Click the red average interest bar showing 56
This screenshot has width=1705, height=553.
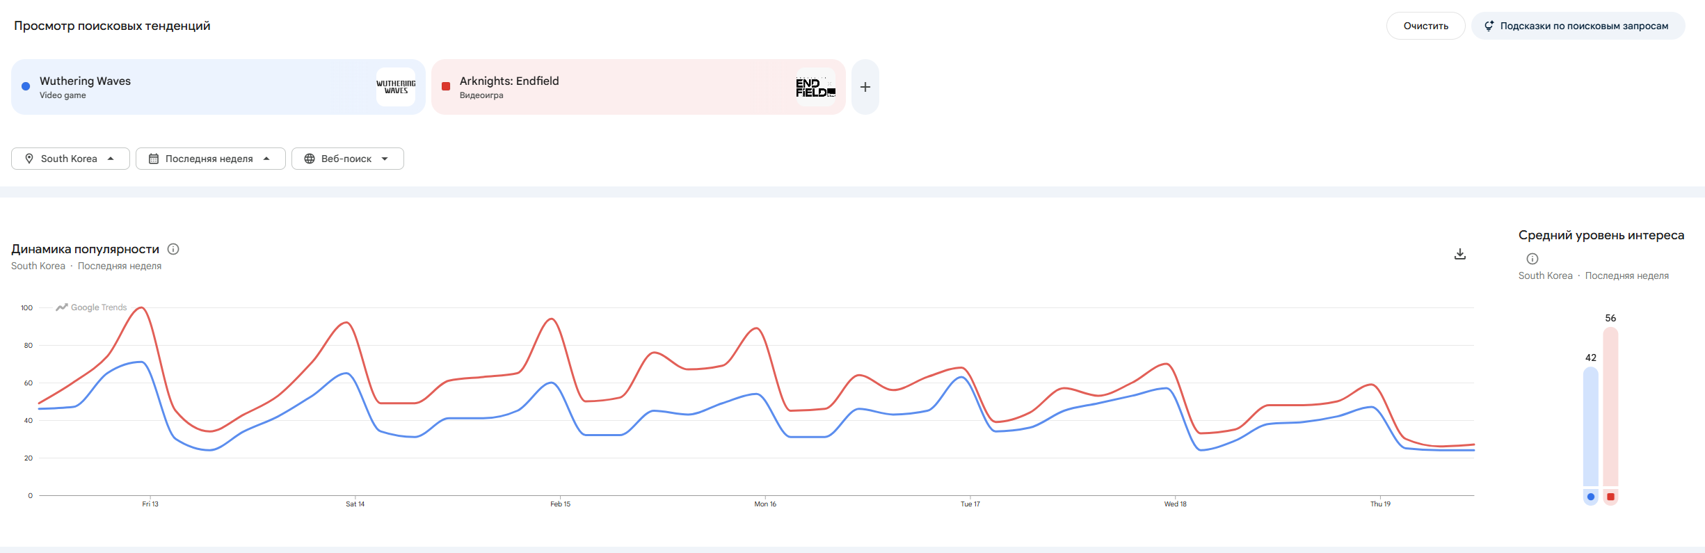(x=1610, y=407)
